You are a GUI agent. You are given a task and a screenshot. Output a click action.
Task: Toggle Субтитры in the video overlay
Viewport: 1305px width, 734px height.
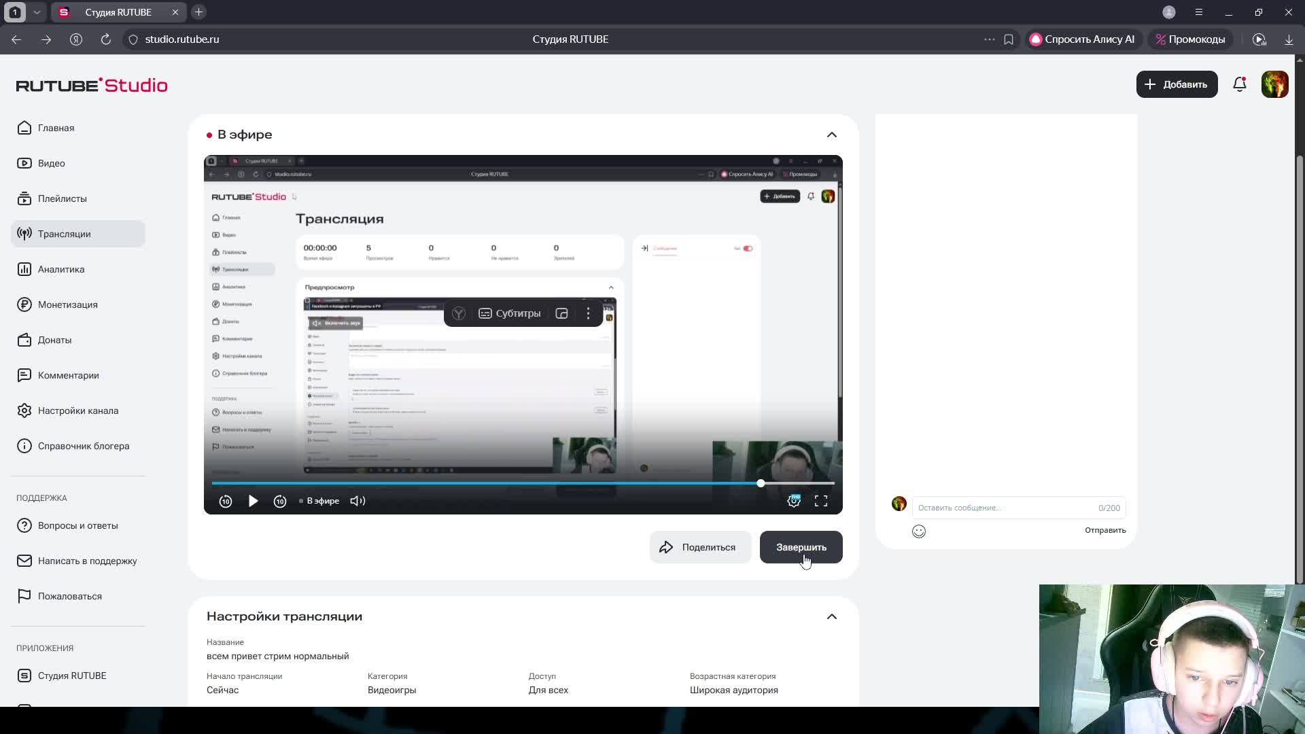pyautogui.click(x=510, y=313)
